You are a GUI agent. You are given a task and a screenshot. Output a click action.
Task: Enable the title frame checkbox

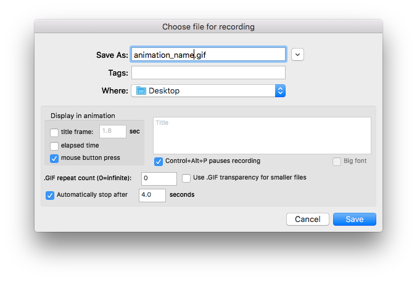tap(54, 132)
